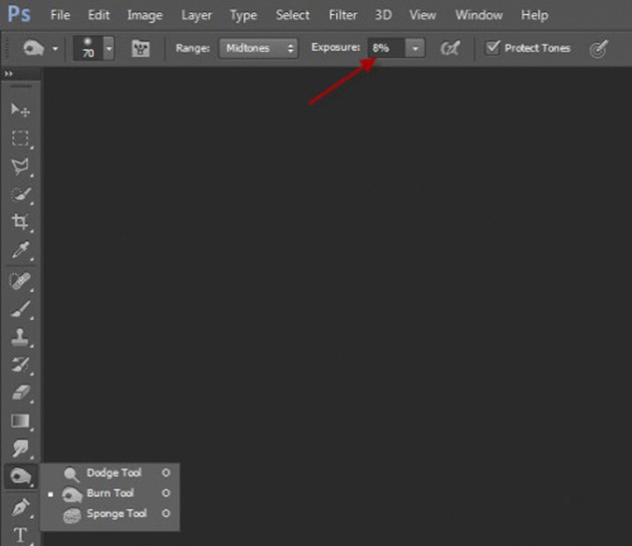The height and width of the screenshot is (546, 632).
Task: Open the brush preset picker dropdown
Action: point(109,48)
